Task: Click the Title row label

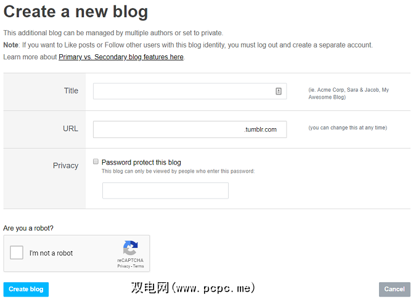Action: (x=71, y=91)
